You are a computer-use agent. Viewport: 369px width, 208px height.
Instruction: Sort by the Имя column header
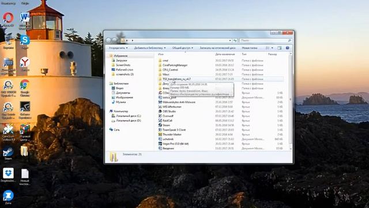tap(161, 54)
